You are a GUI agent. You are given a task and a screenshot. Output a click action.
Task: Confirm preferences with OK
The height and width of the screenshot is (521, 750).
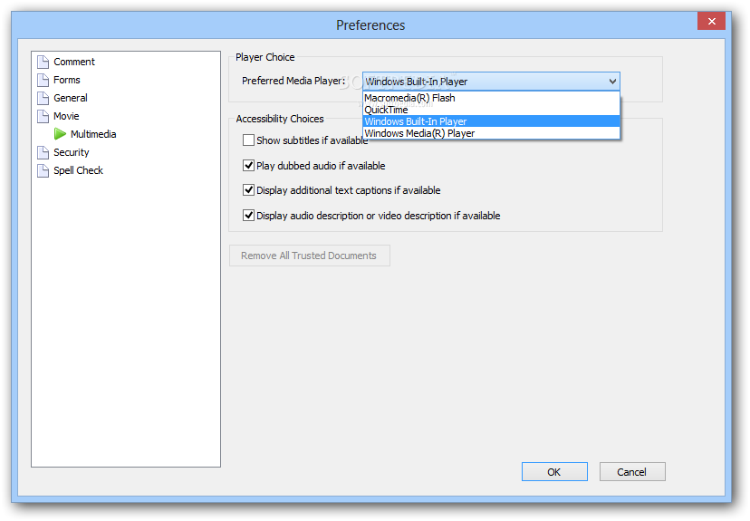tap(554, 472)
